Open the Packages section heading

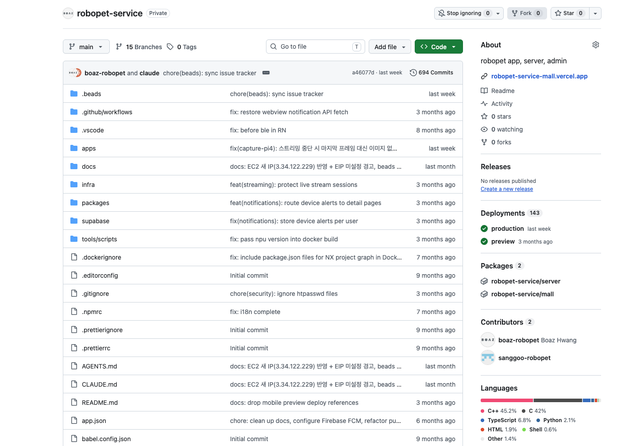pos(497,266)
